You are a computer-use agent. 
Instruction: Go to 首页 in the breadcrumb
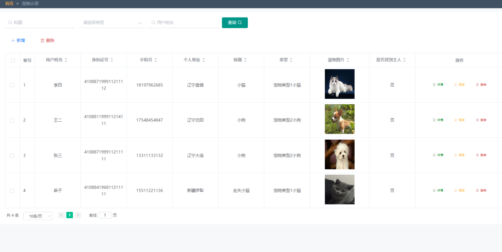point(9,3)
